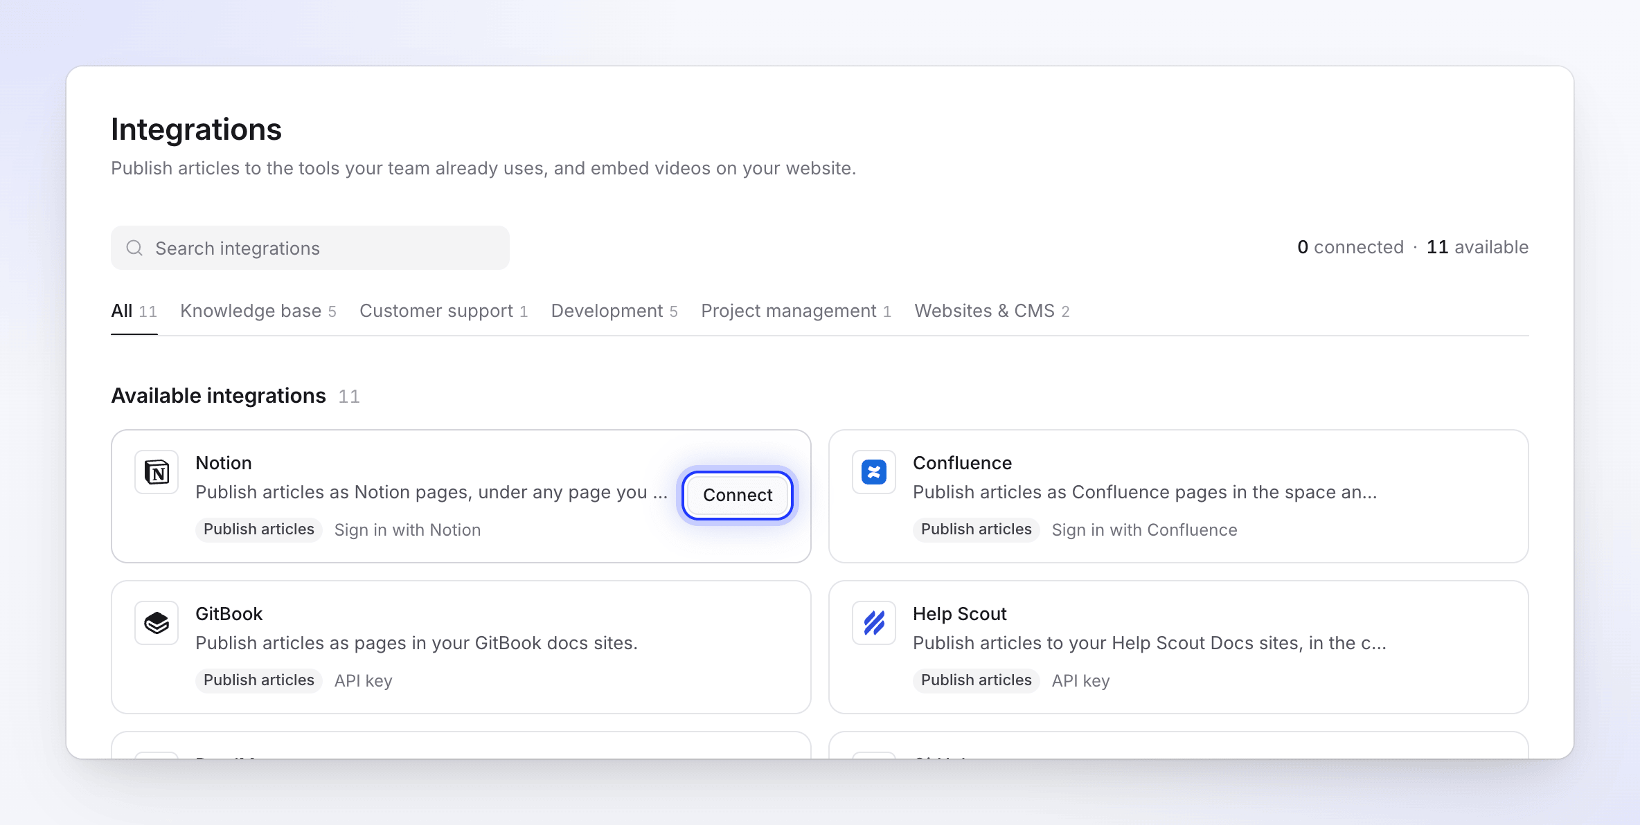Viewport: 1640px width, 825px height.
Task: Click 'Sign in with Confluence' text
Action: pos(1144,530)
